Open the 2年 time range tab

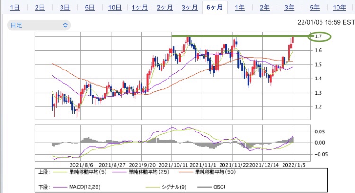(265, 7)
